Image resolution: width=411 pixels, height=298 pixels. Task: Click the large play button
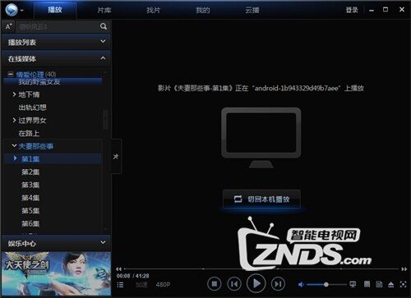[256, 283]
